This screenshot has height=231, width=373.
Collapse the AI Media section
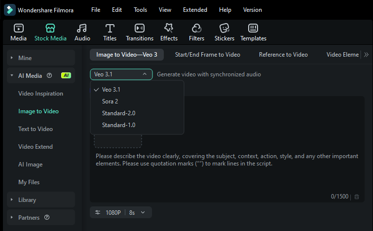(x=11, y=75)
